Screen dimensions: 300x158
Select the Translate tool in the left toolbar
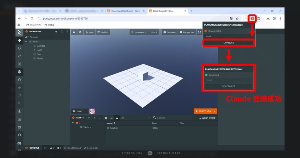19,40
